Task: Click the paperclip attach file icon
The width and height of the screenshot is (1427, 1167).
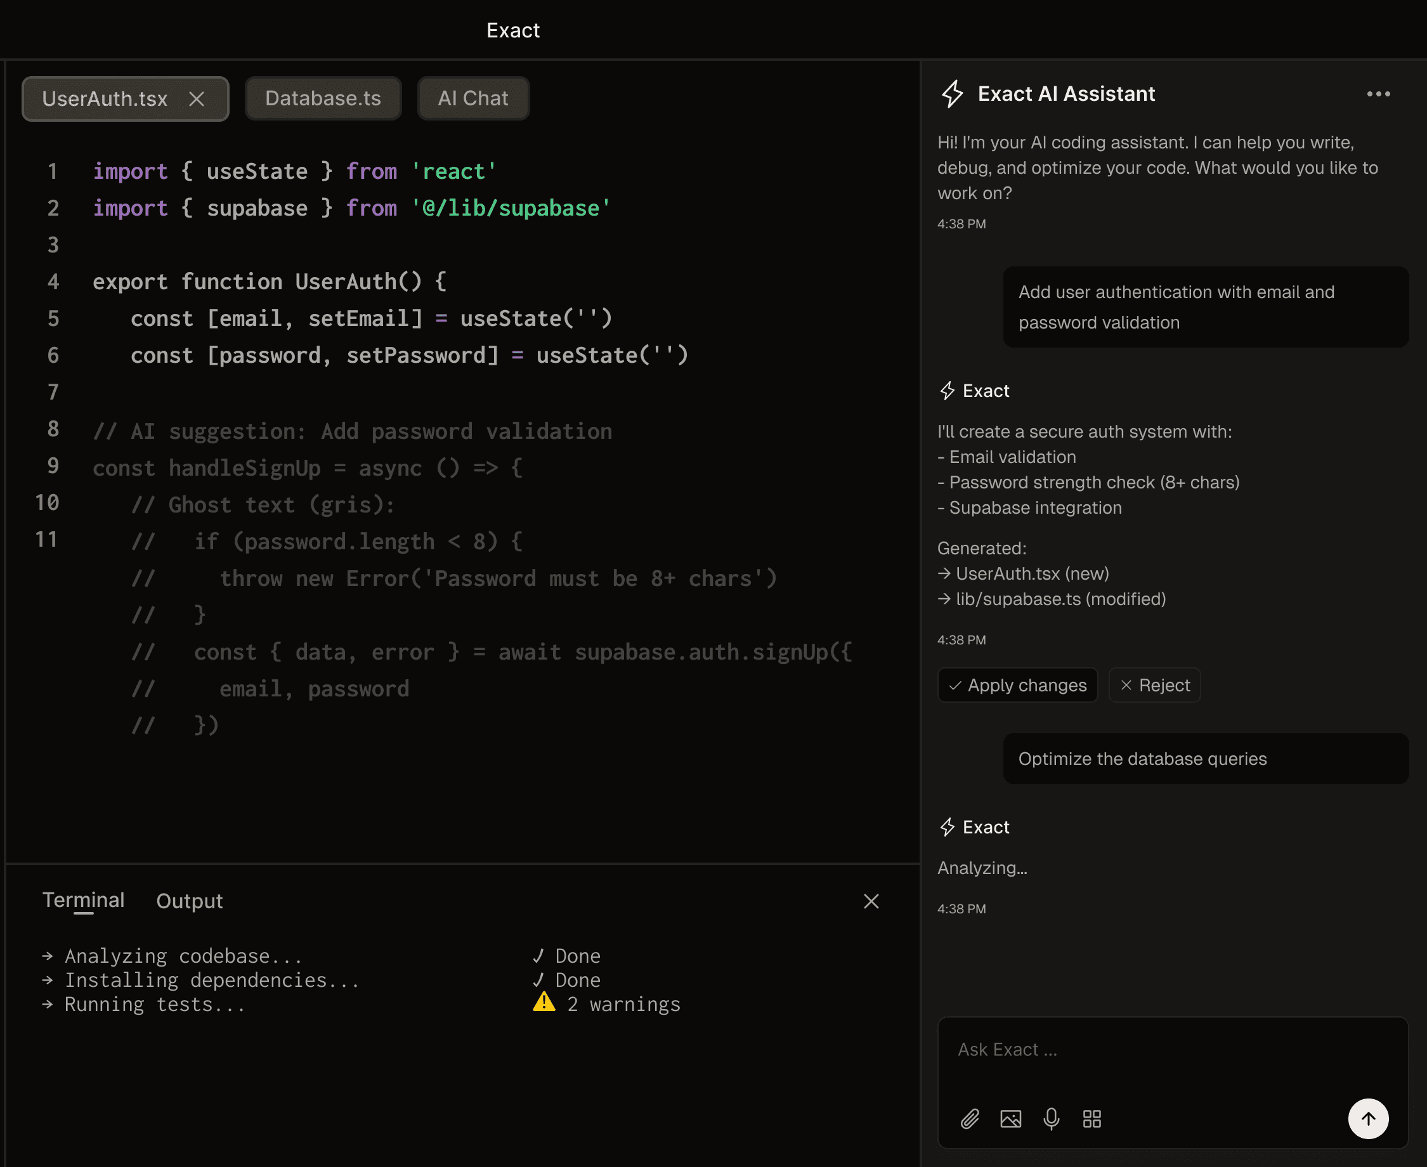Action: click(x=969, y=1119)
